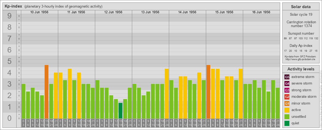Image resolution: width=322 pixels, height=130 pixels.
Task: Click the yellow bar on 13 Jun
Action: click(167, 93)
